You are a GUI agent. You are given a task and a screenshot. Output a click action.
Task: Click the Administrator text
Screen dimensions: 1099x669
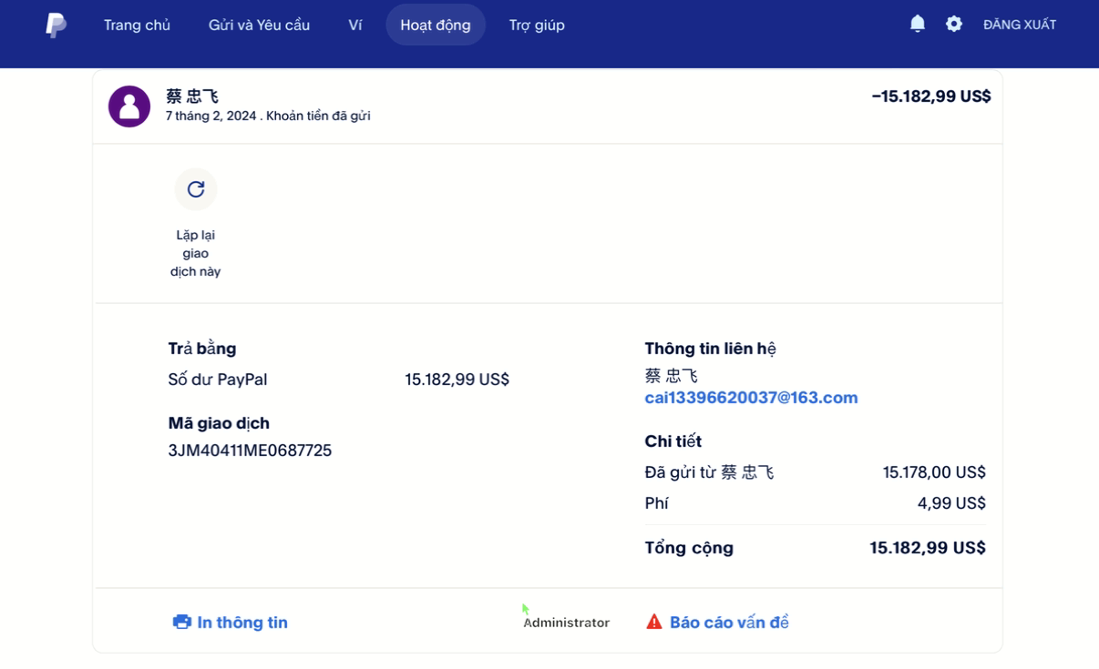(x=566, y=623)
